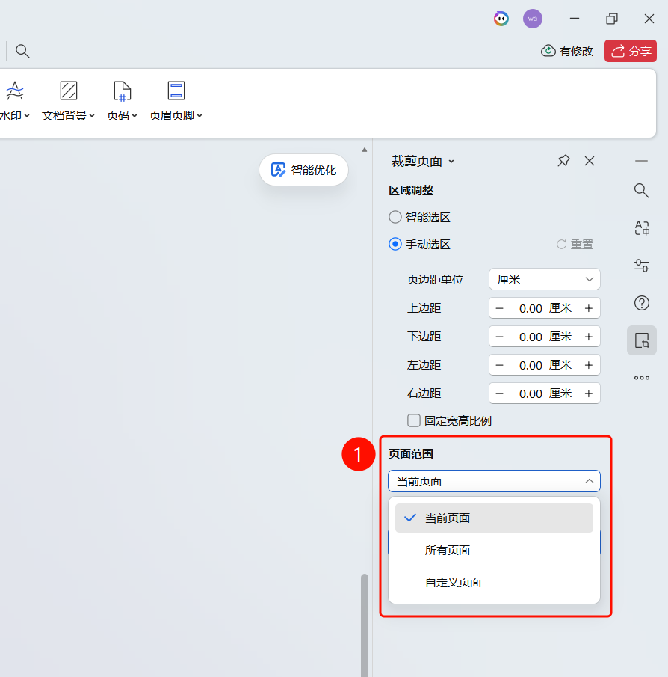This screenshot has width=668, height=677.
Task: Open the sidebar settings sliders icon
Action: click(x=642, y=266)
